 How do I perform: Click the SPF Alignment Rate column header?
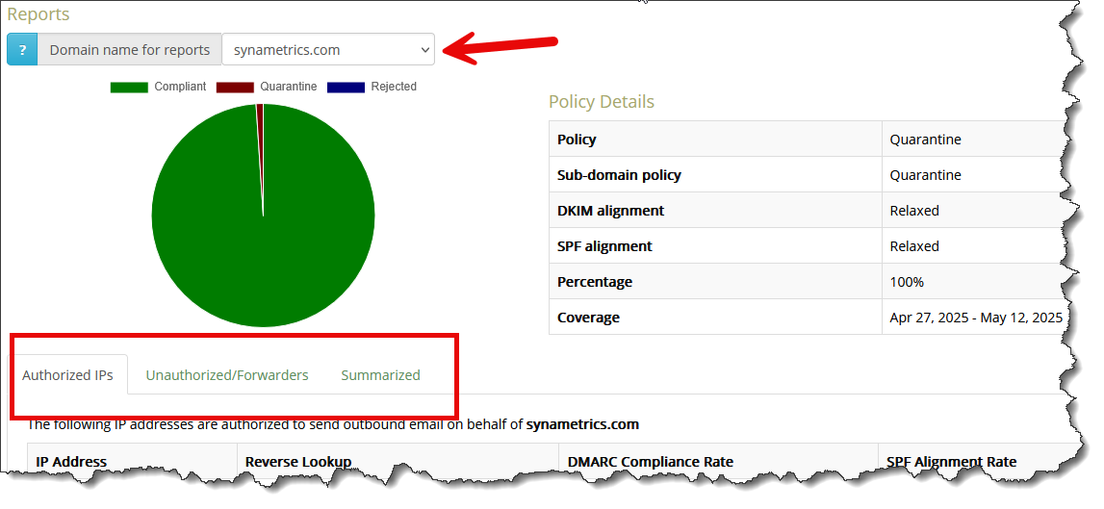point(951,462)
